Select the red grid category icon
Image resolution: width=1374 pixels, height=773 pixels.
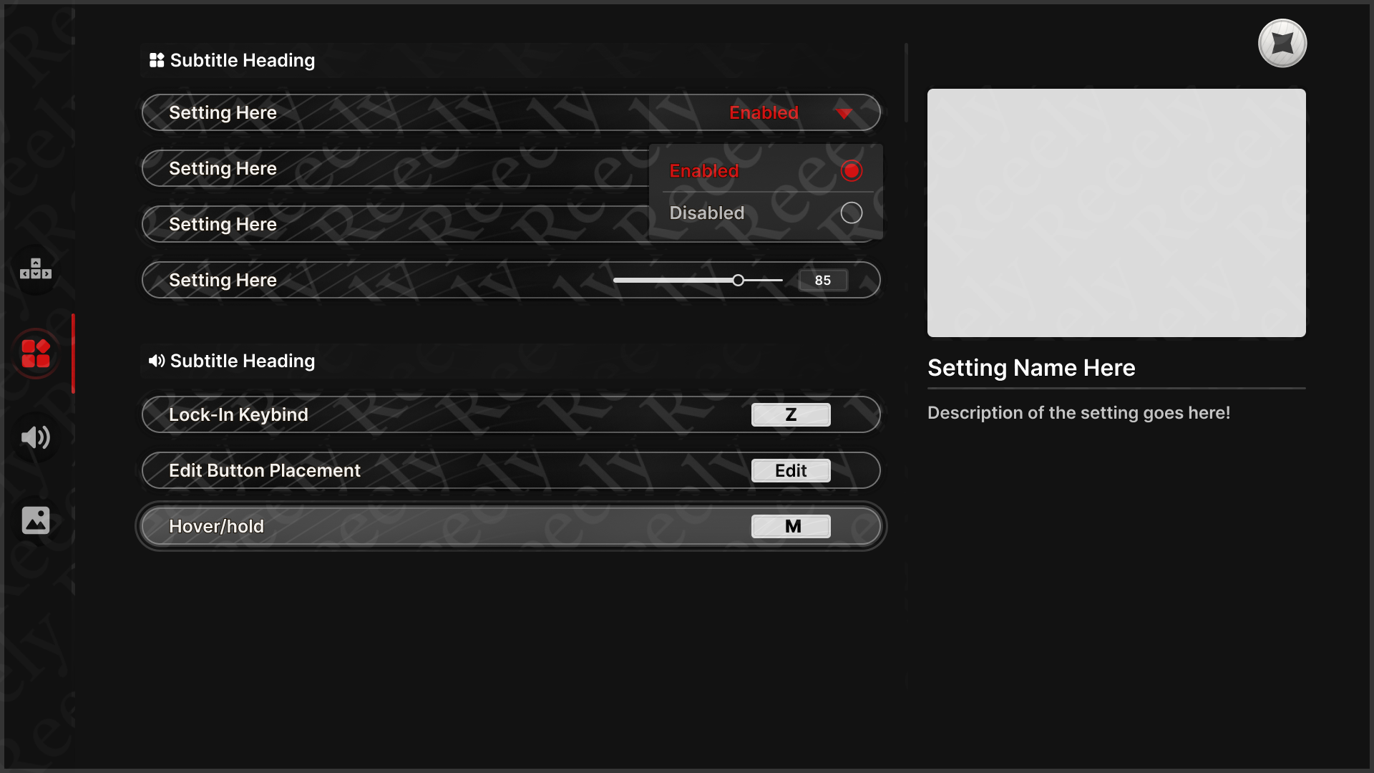pos(36,354)
